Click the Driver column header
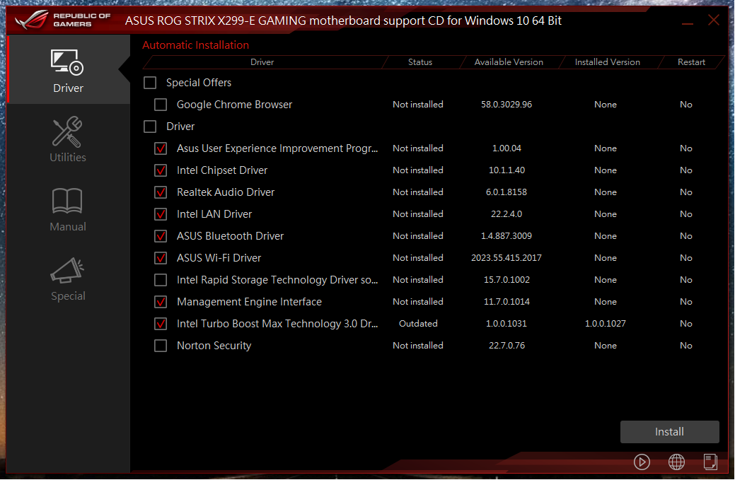Image resolution: width=735 pixels, height=480 pixels. [262, 62]
